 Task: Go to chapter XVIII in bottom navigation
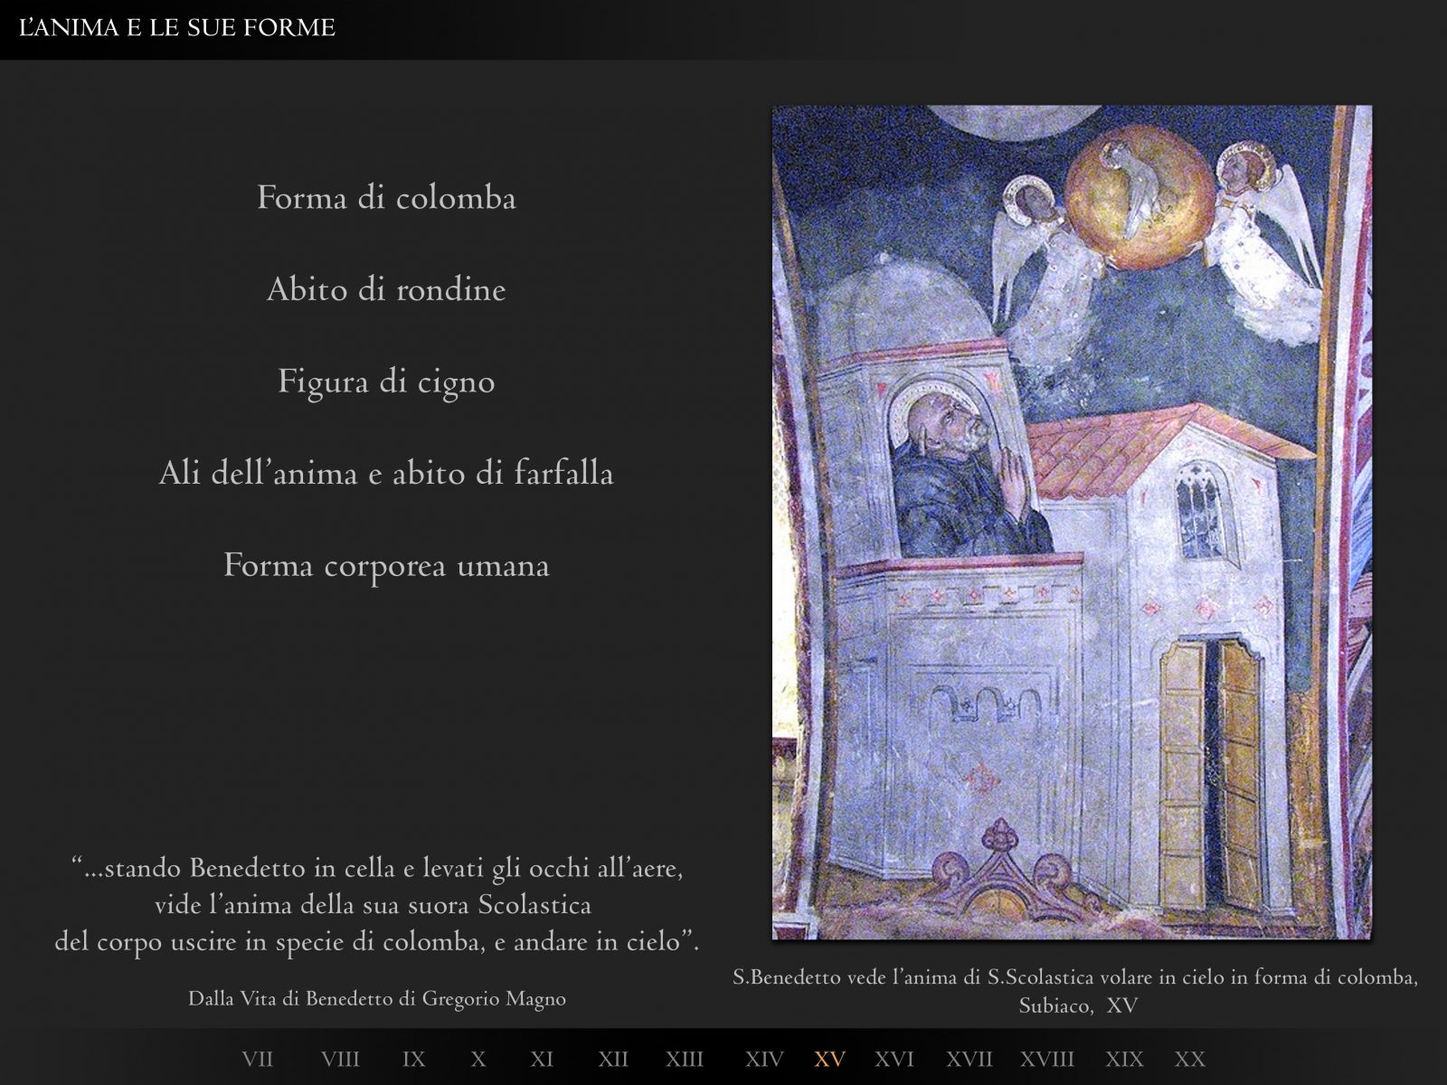(x=1047, y=1059)
